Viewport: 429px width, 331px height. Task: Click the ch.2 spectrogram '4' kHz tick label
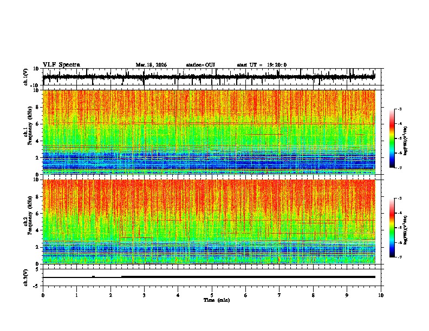pos(37,230)
